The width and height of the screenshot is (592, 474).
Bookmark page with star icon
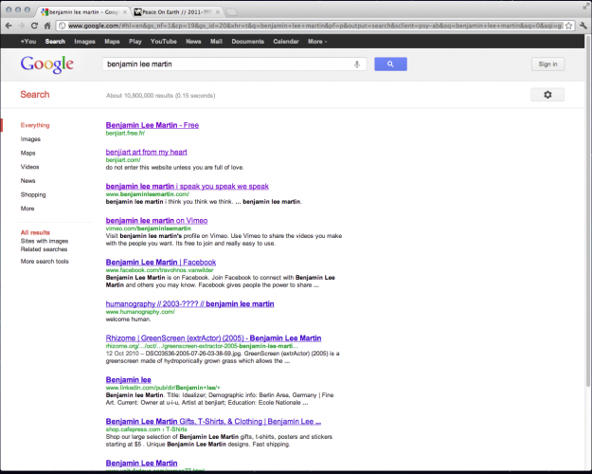(x=568, y=26)
